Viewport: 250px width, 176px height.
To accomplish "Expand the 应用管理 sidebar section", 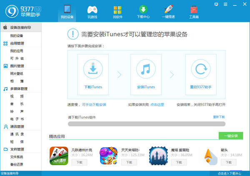I will pos(17,43).
